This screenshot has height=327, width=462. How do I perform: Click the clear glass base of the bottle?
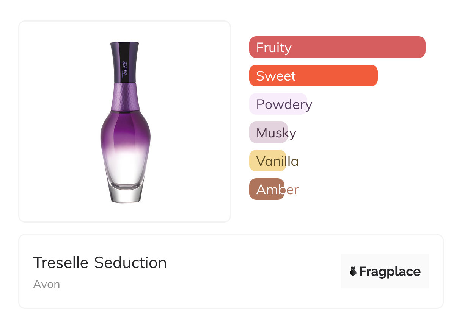point(125,193)
